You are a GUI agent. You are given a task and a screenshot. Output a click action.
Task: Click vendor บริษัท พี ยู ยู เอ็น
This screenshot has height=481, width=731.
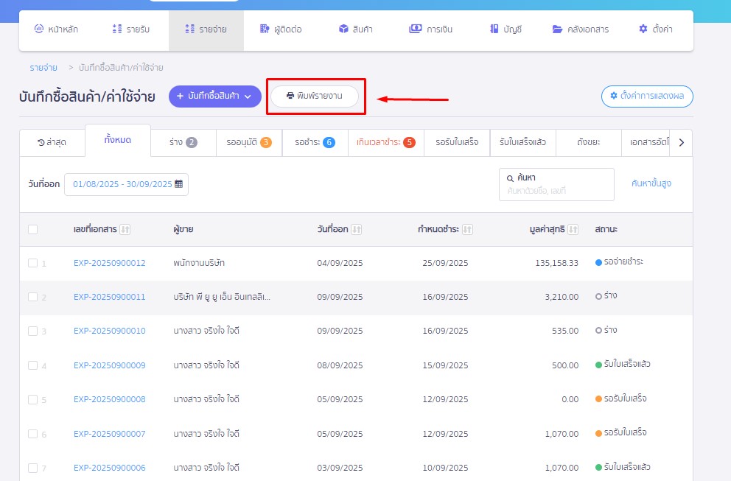click(x=222, y=297)
